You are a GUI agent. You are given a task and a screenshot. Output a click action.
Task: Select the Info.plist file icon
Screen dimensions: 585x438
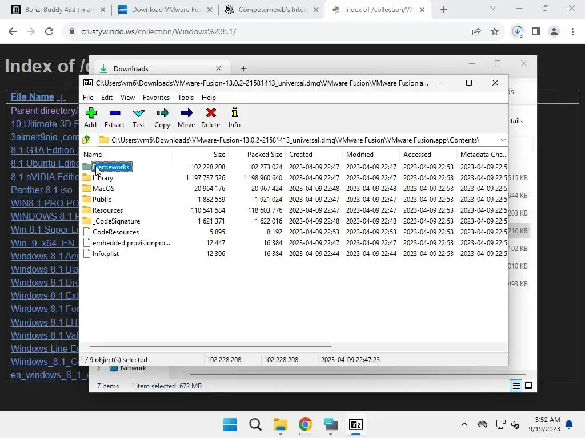click(x=87, y=253)
